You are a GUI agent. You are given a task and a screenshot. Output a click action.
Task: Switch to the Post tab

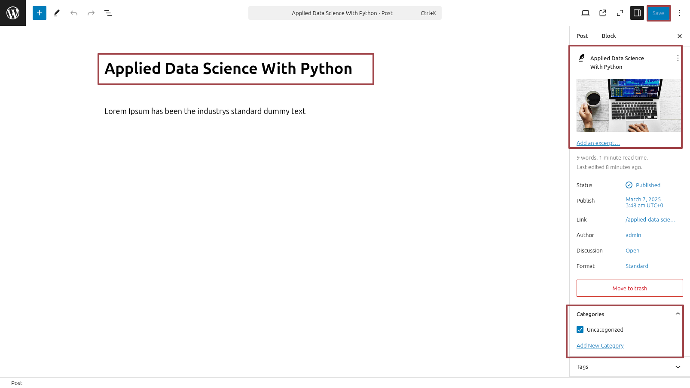coord(582,36)
